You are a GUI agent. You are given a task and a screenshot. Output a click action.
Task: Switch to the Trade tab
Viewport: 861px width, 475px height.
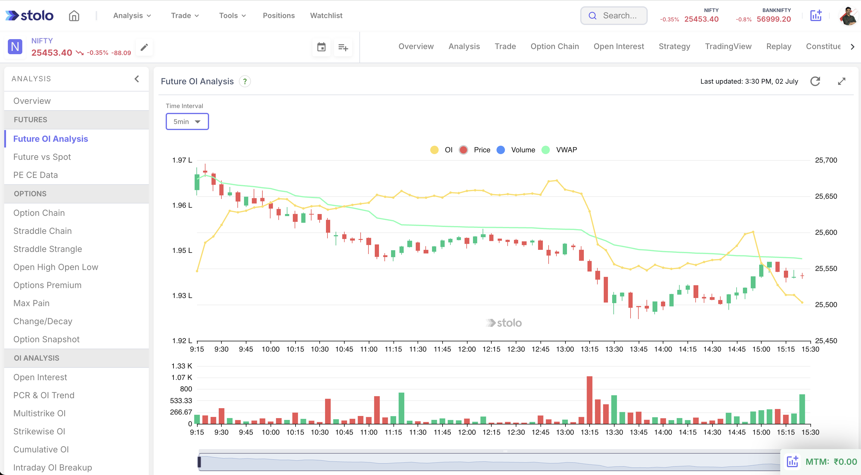505,46
